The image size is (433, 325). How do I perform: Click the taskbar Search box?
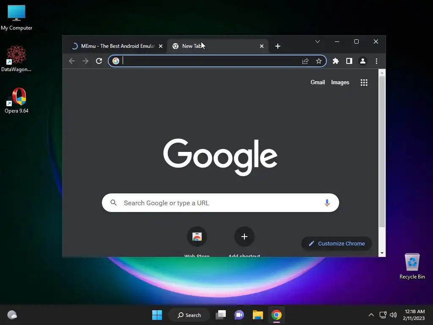[x=189, y=315]
